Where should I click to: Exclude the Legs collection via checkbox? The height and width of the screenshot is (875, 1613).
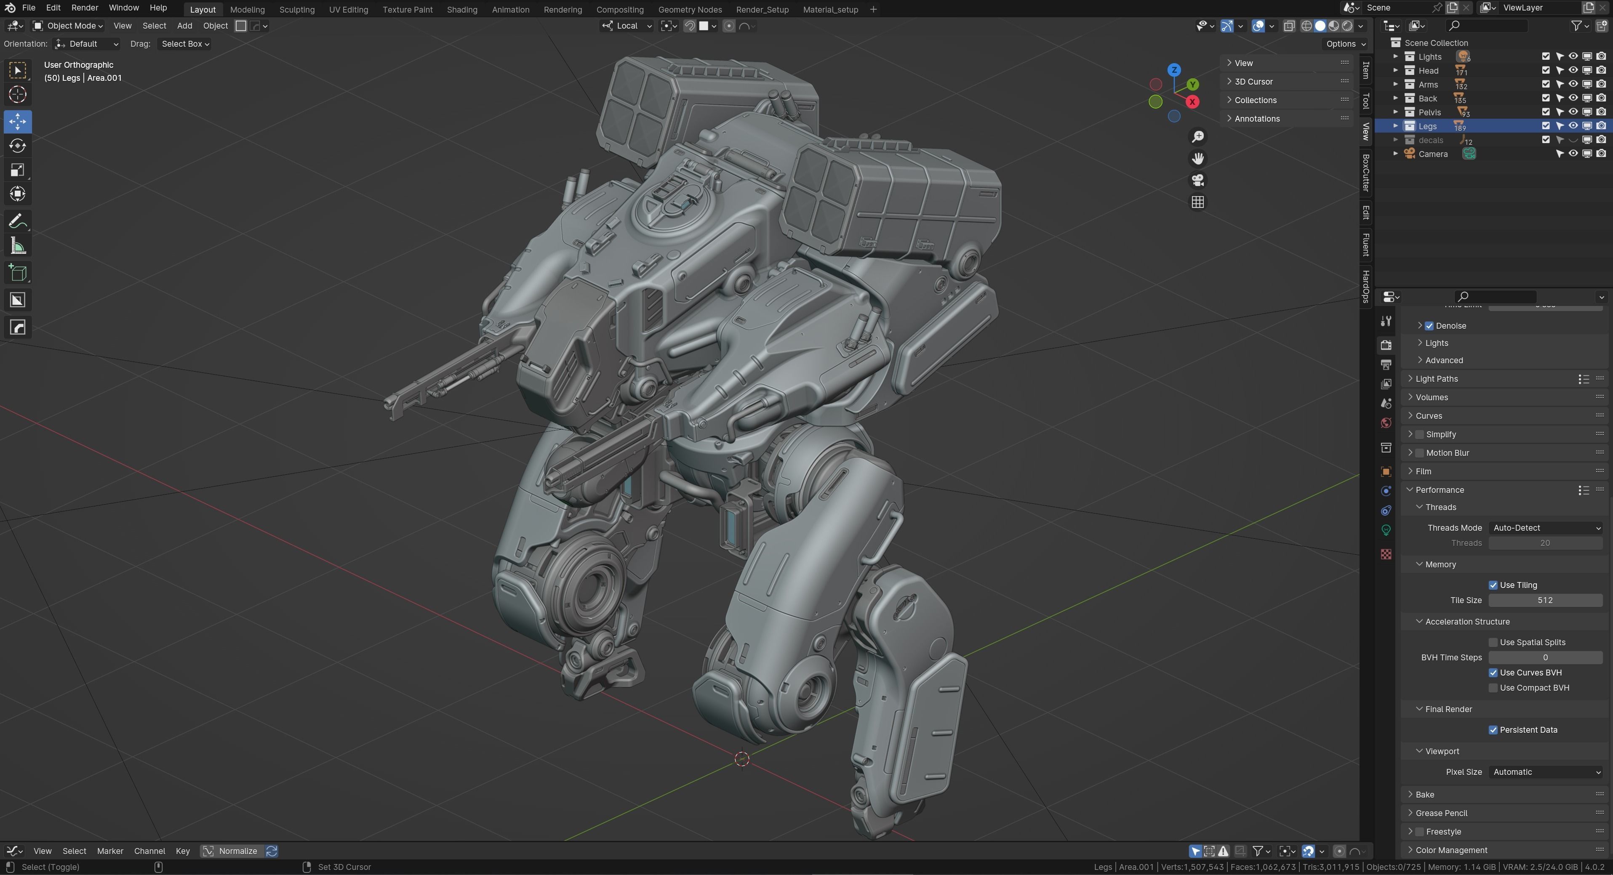point(1545,126)
